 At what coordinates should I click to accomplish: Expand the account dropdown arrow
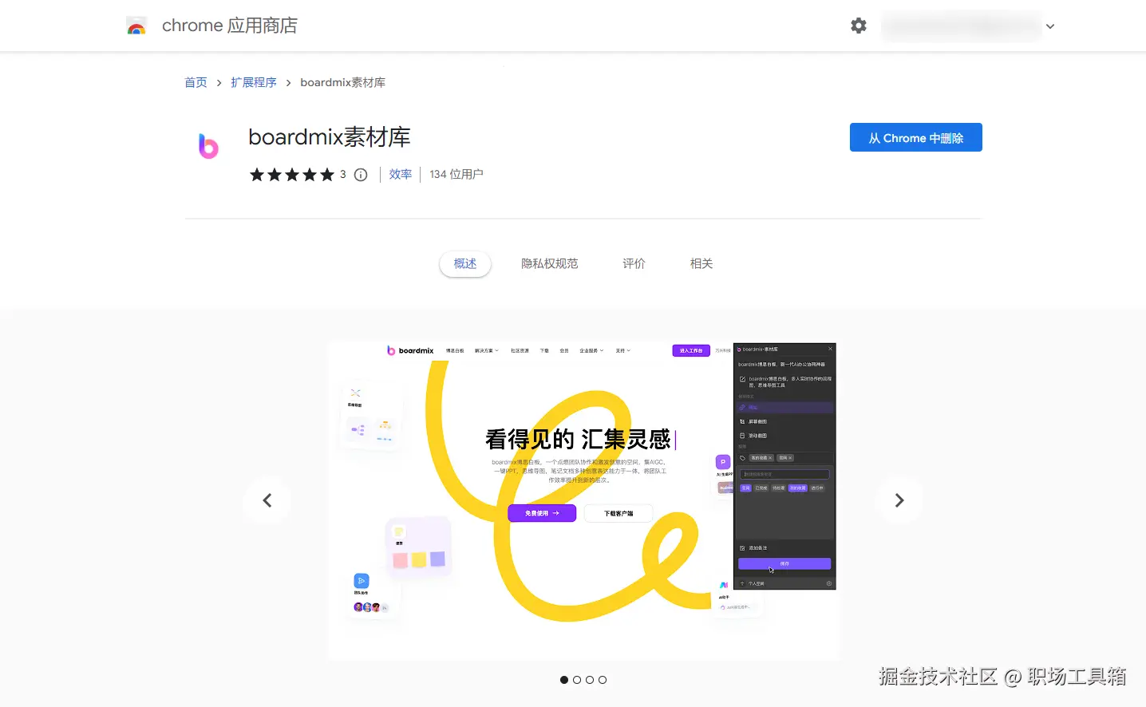point(1050,26)
